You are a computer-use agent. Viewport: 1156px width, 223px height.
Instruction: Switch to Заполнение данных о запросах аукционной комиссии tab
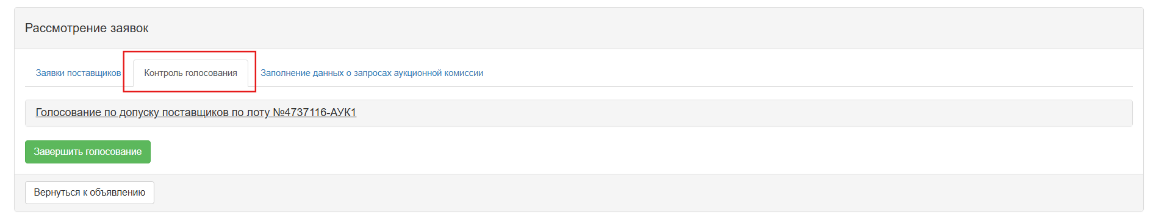[x=372, y=73]
